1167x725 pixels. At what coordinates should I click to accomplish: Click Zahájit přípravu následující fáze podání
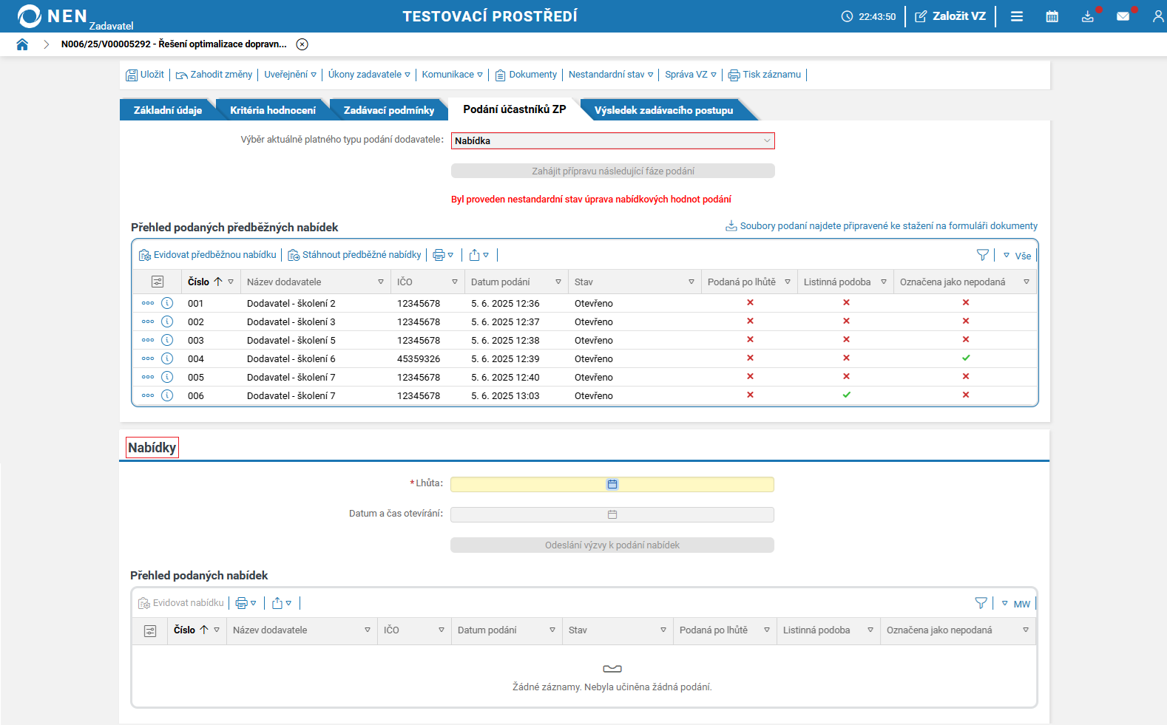click(x=613, y=171)
